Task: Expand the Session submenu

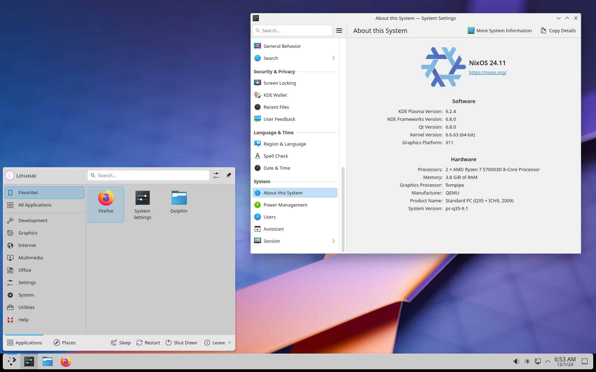Action: pyautogui.click(x=333, y=241)
